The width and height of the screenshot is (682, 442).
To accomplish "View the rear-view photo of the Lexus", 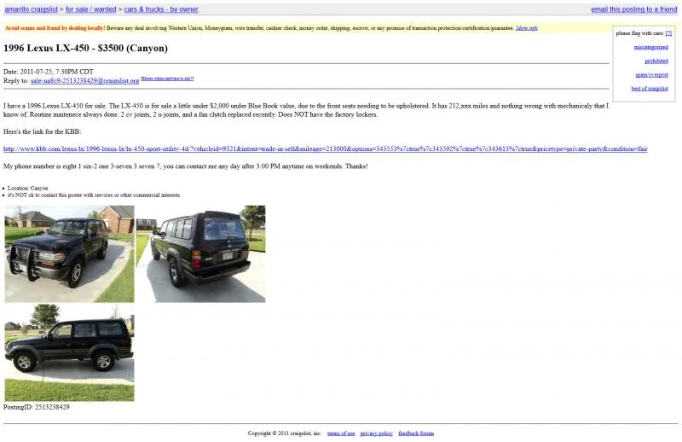I will point(200,253).
